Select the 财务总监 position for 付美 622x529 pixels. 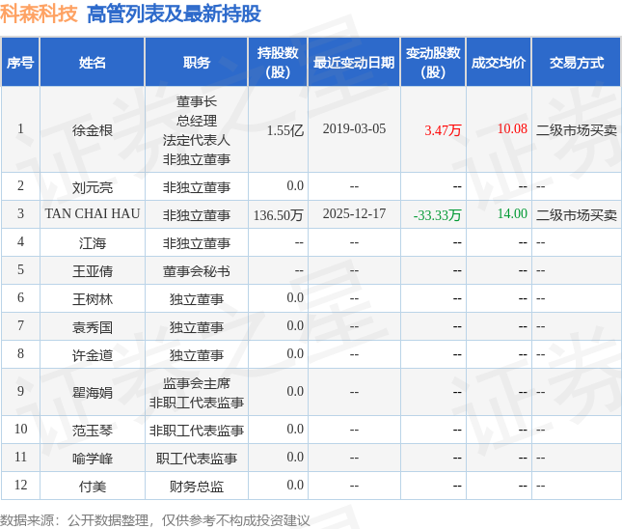pyautogui.click(x=197, y=486)
